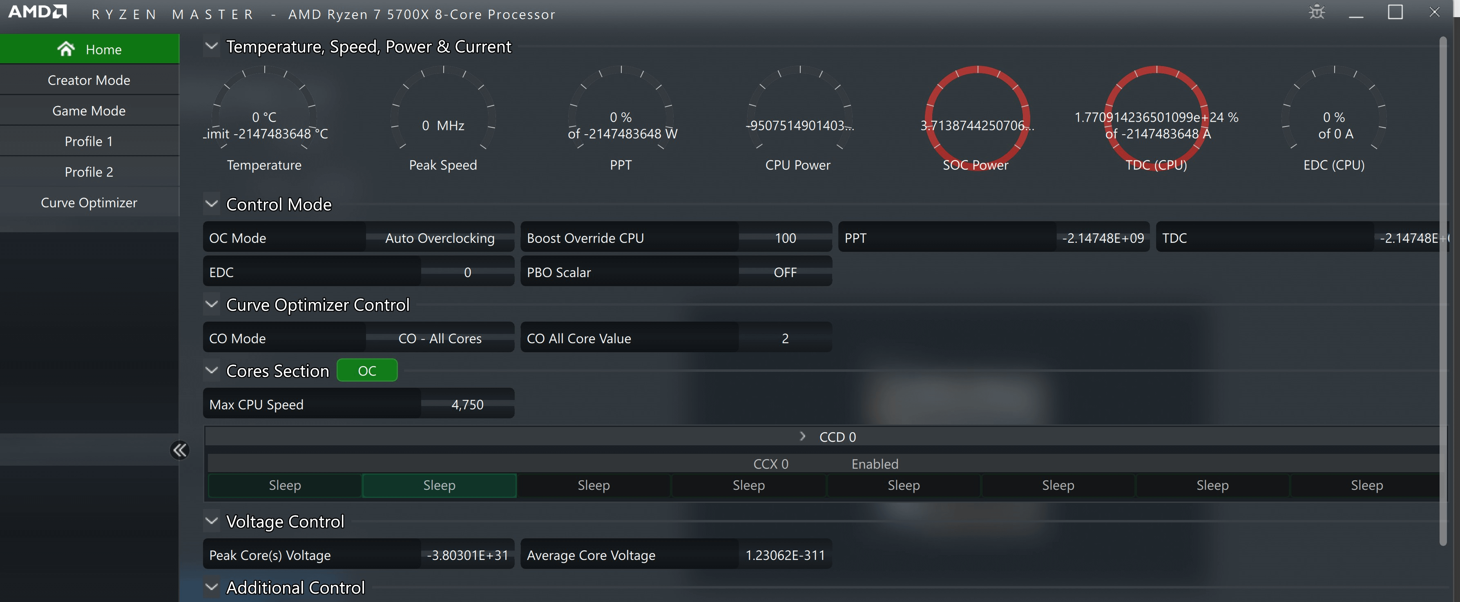Click the CCX 0 label

[x=771, y=464]
